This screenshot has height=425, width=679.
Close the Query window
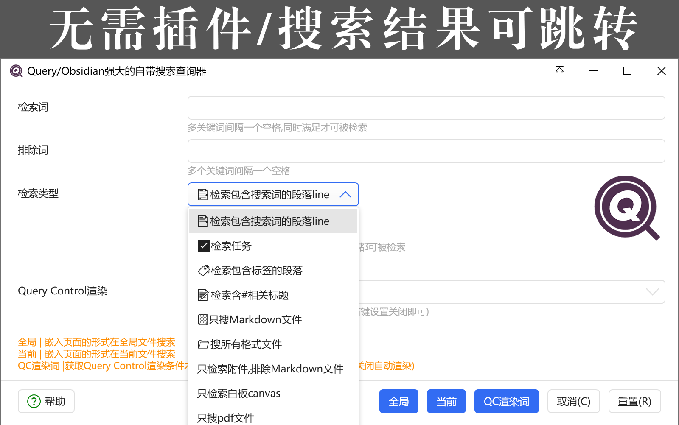coord(661,71)
